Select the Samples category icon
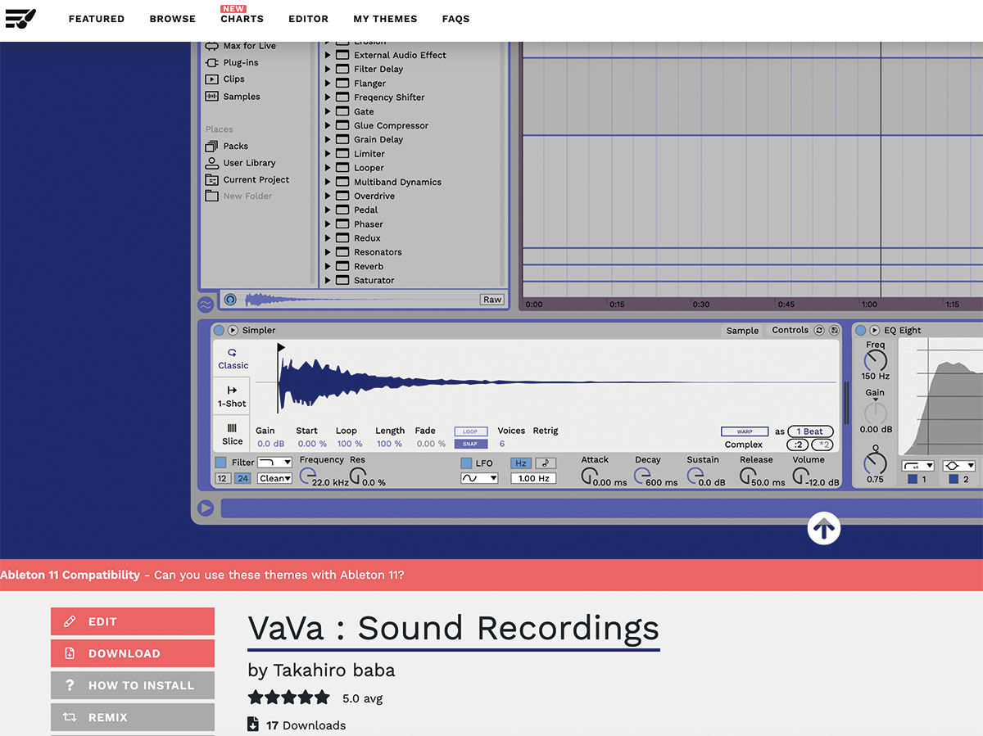Screen dimensions: 983x736 coord(211,97)
